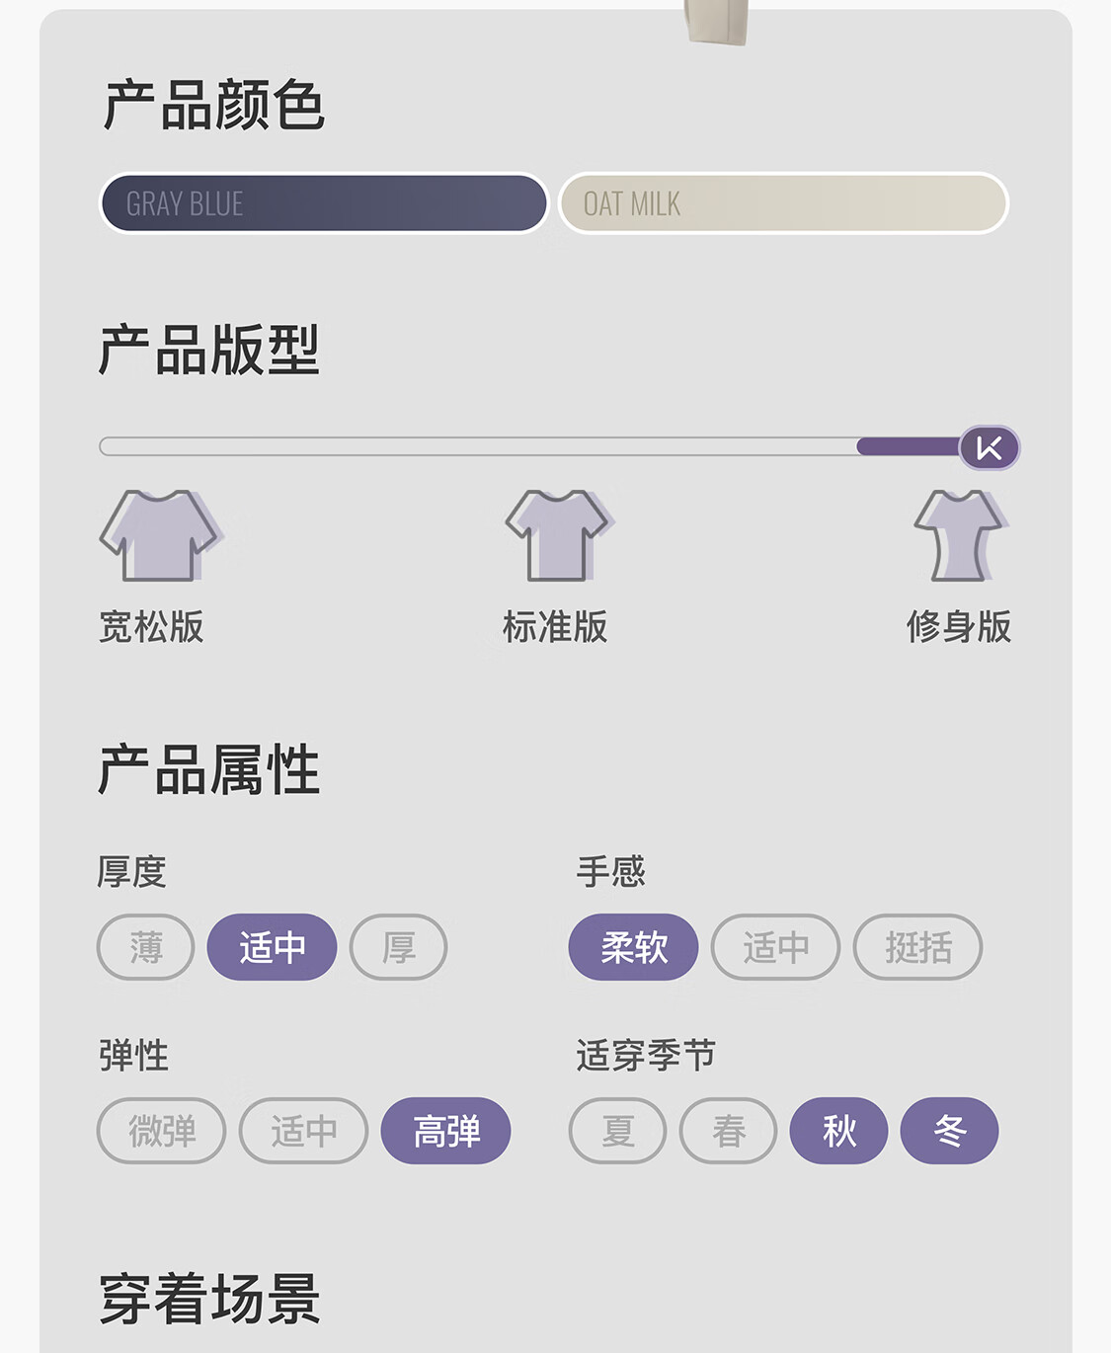
Task: Toggle the 夏 season tag
Action: coord(618,1131)
